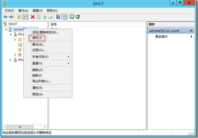Open the 文件(F) menu
This screenshot has width=198, height=138.
[9, 11]
